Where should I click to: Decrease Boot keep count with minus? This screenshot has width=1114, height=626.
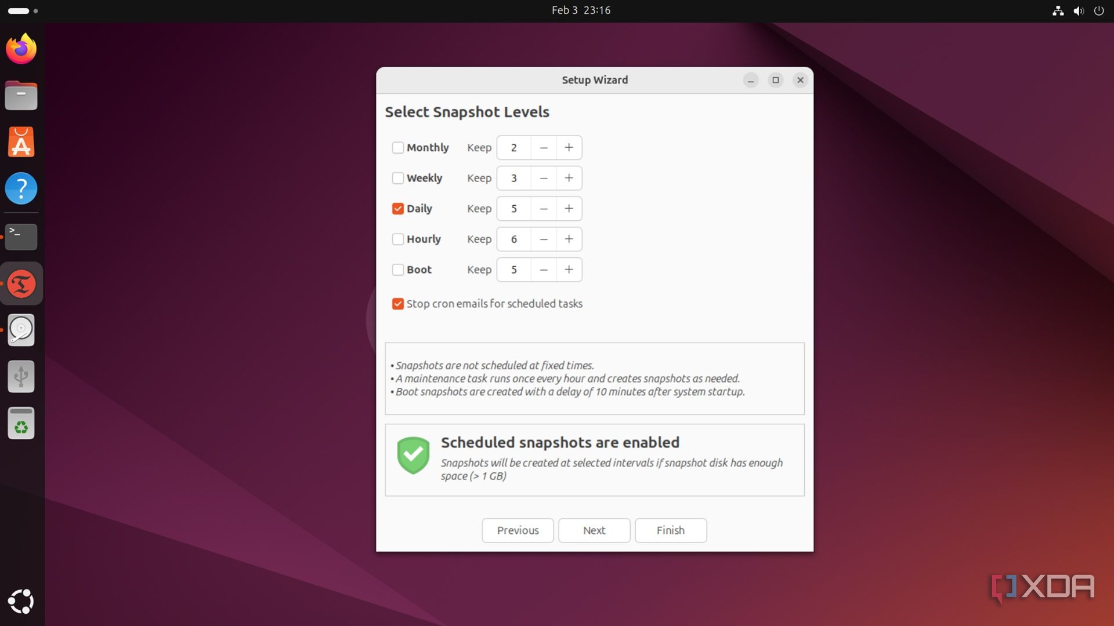click(x=544, y=270)
